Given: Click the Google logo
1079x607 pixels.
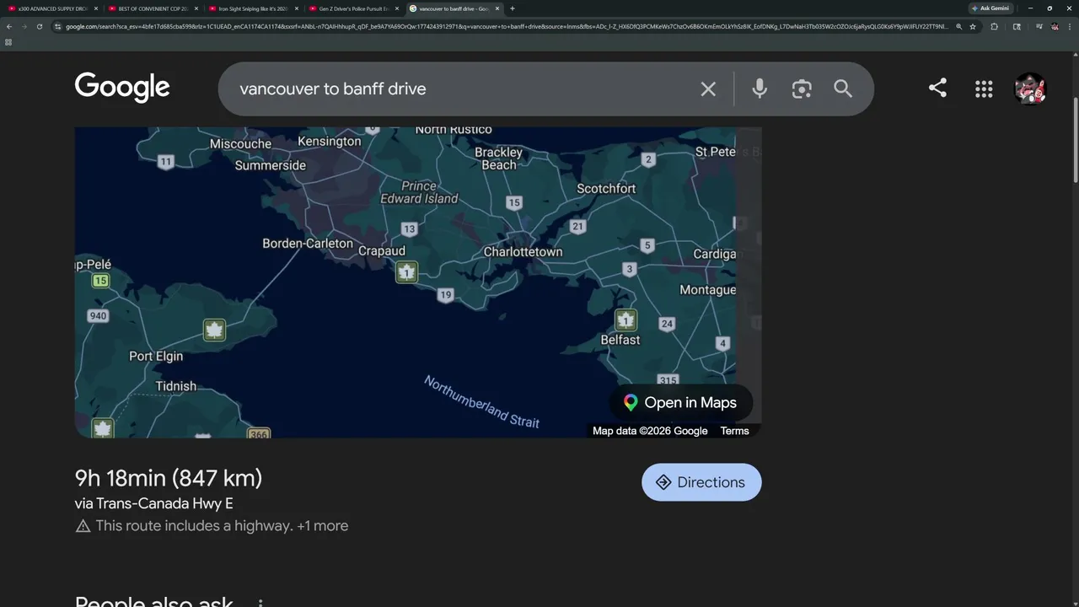Looking at the screenshot, I should (122, 88).
